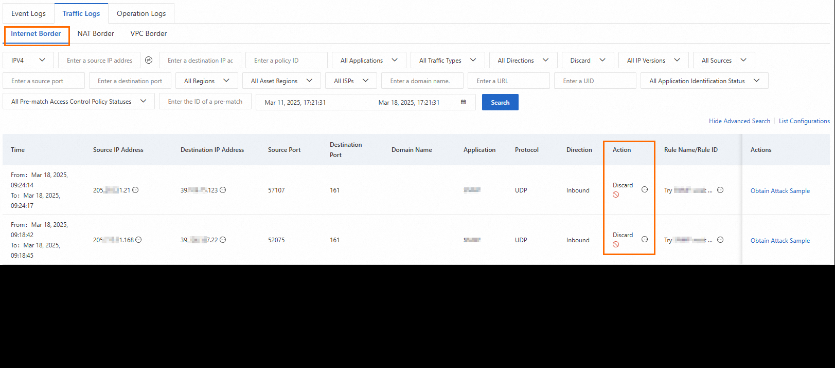Click the Source IP Address column header
Screen dimensions: 835x368
point(118,149)
